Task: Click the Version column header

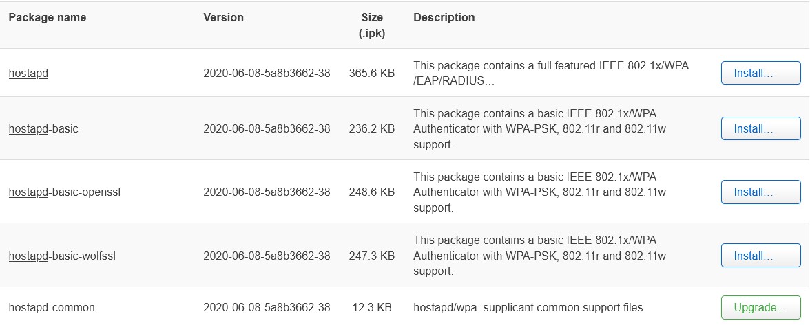Action: [223, 17]
